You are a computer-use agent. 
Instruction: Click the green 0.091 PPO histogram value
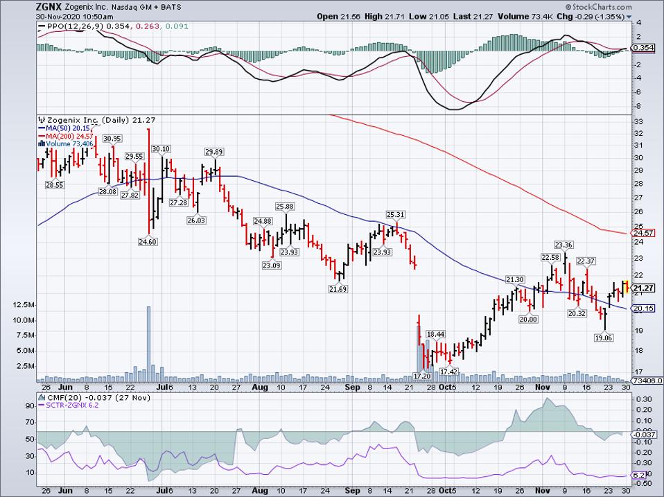(177, 26)
